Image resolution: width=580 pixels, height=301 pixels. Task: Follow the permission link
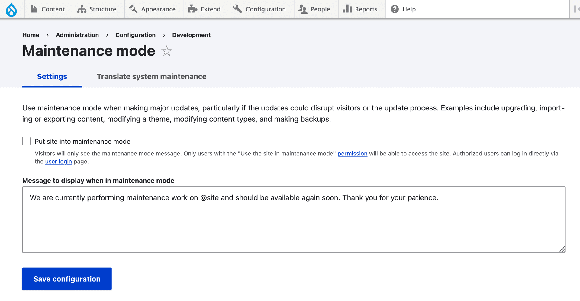(352, 154)
